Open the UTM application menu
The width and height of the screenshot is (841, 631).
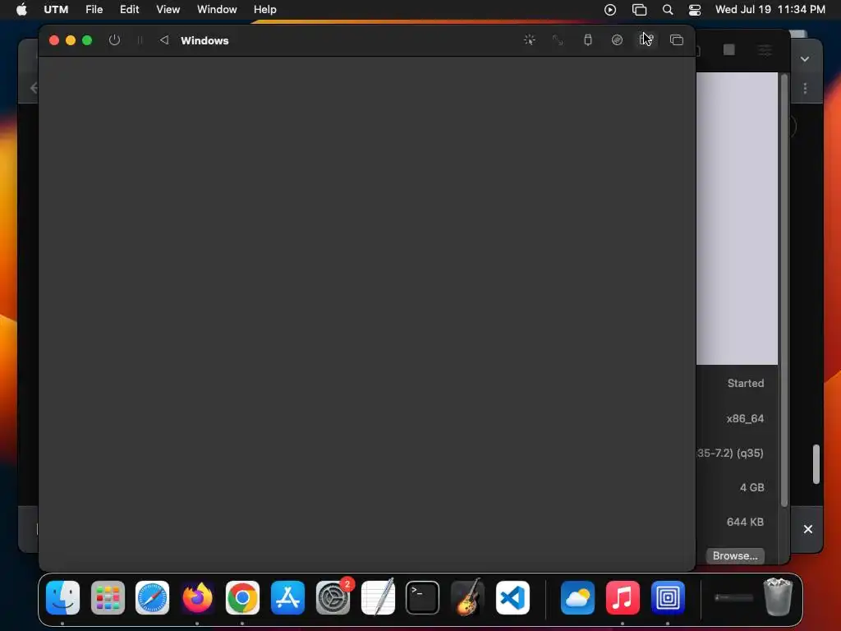point(56,10)
